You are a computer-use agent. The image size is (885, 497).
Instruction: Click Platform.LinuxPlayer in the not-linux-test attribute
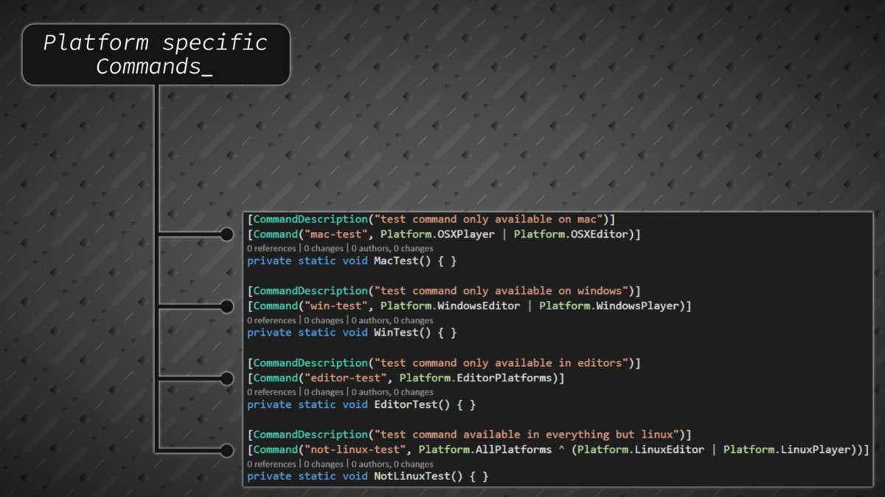click(x=787, y=449)
